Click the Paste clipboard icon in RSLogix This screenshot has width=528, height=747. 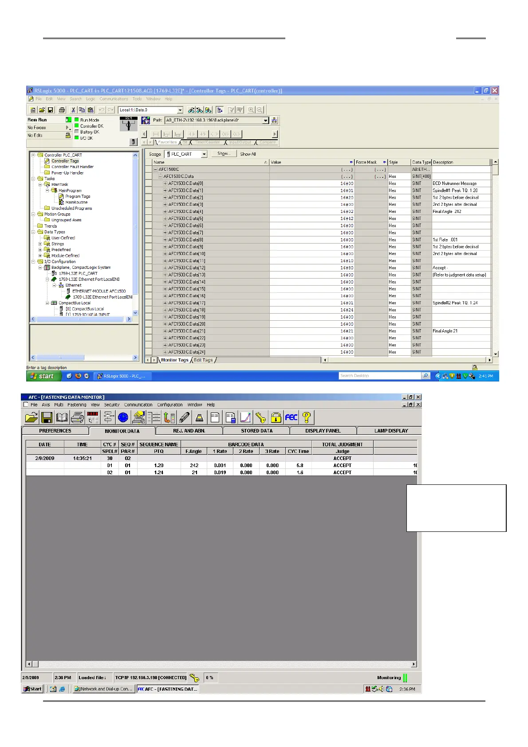91,110
